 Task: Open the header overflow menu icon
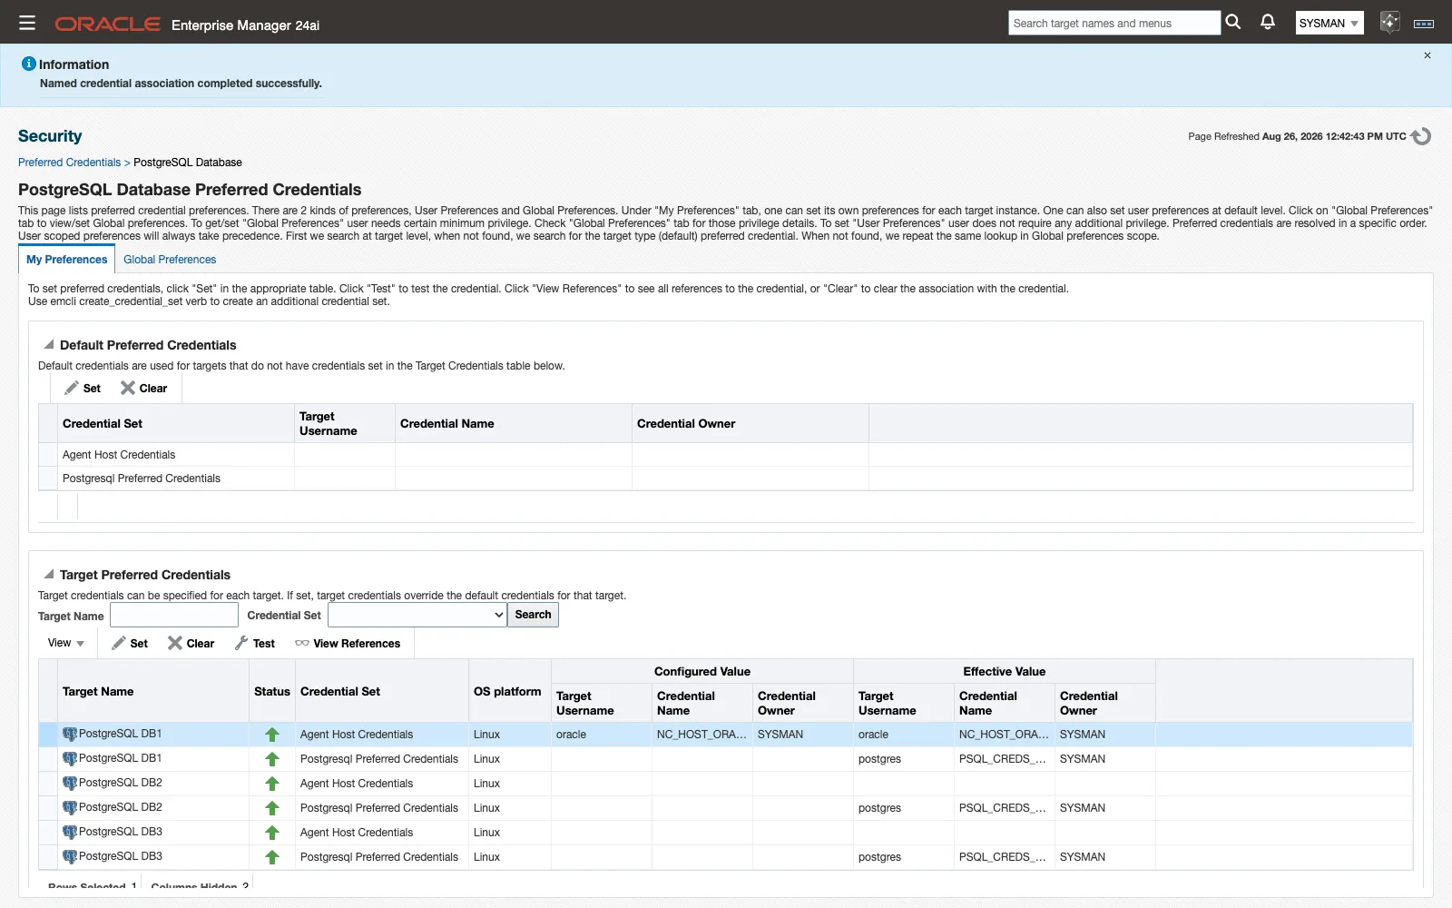[1424, 24]
